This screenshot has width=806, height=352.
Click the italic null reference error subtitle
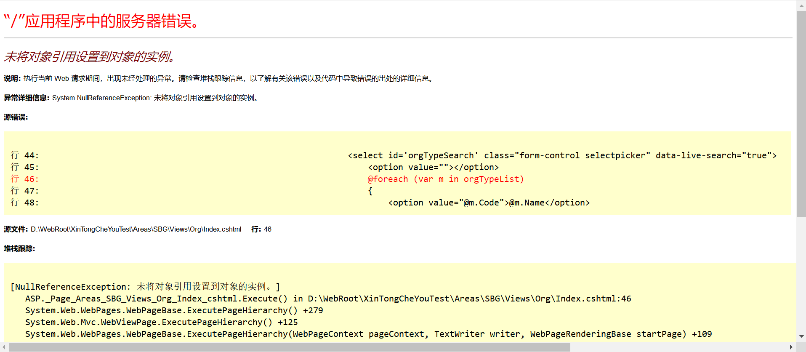pyautogui.click(x=89, y=56)
